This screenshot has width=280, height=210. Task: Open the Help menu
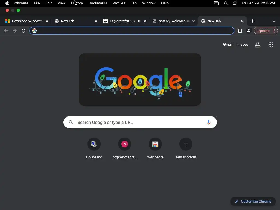click(x=165, y=3)
